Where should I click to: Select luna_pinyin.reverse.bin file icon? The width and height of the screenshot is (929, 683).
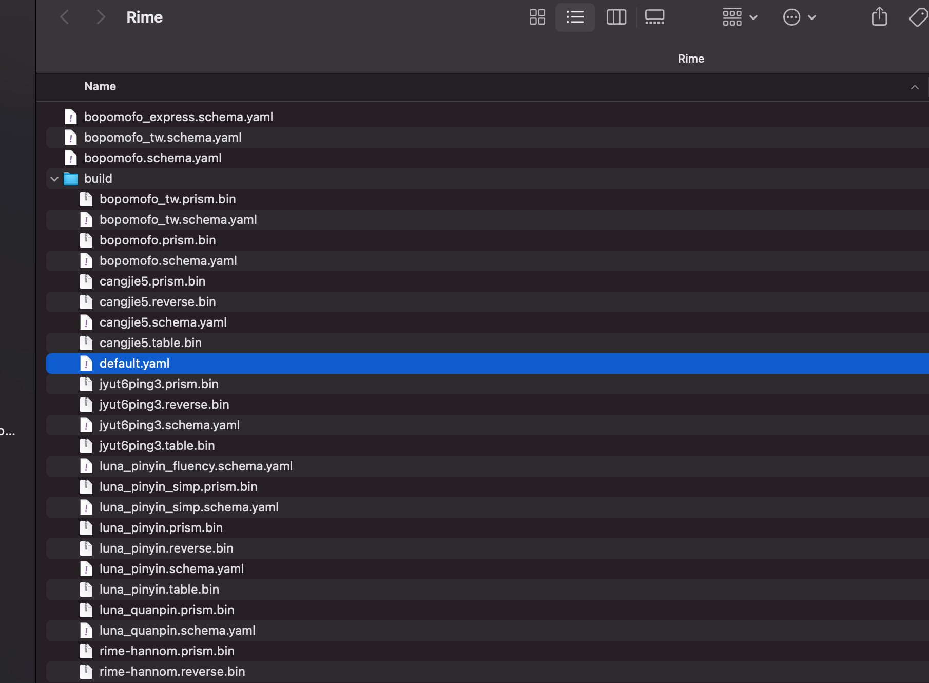click(x=86, y=548)
